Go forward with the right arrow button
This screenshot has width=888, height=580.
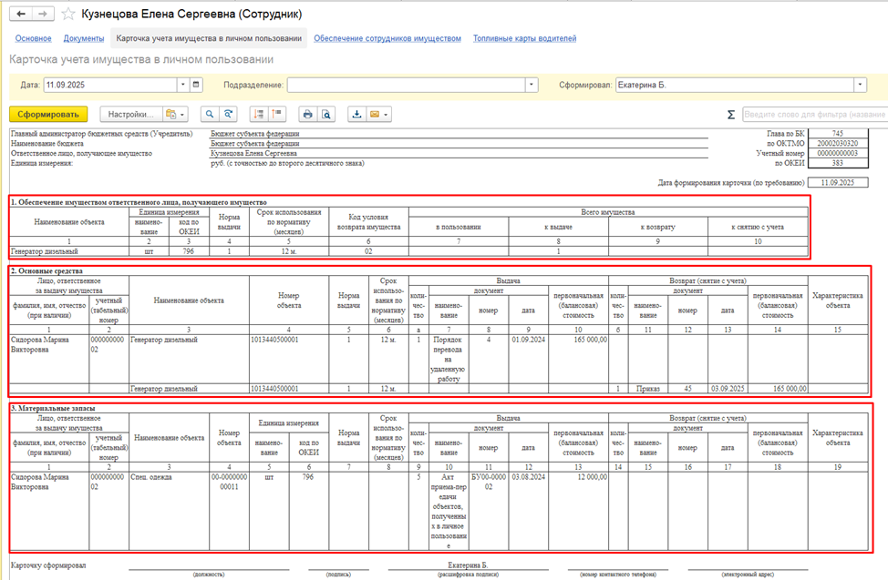(43, 15)
